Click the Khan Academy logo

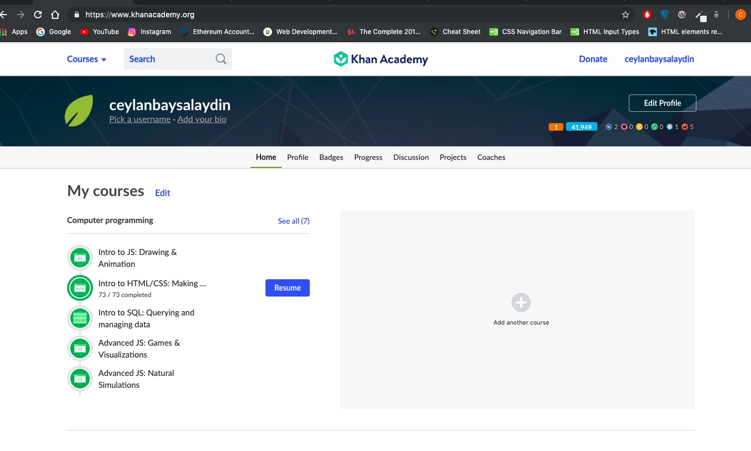click(381, 59)
